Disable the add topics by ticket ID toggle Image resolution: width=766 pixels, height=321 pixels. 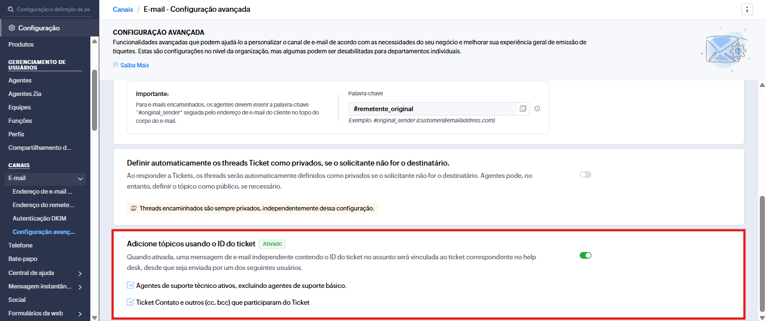[585, 255]
